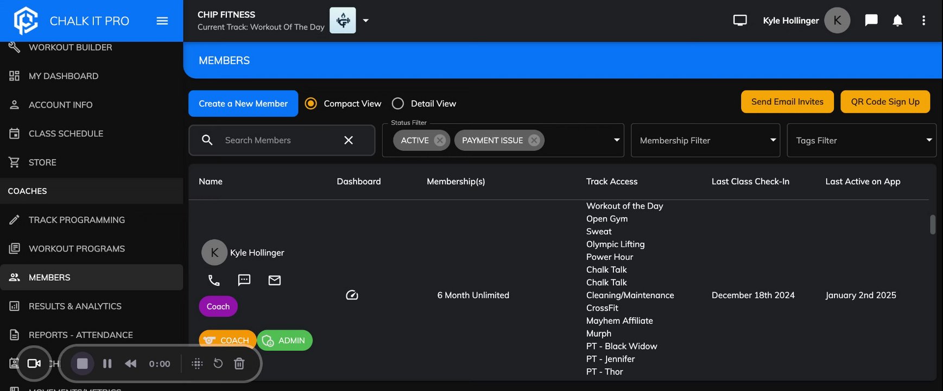
Task: Select the Detail View radio button
Action: point(398,104)
